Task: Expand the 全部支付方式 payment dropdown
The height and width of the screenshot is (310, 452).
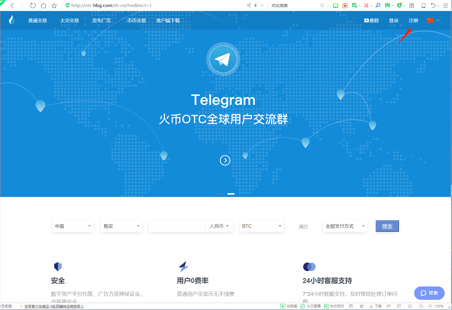Action: 345,226
